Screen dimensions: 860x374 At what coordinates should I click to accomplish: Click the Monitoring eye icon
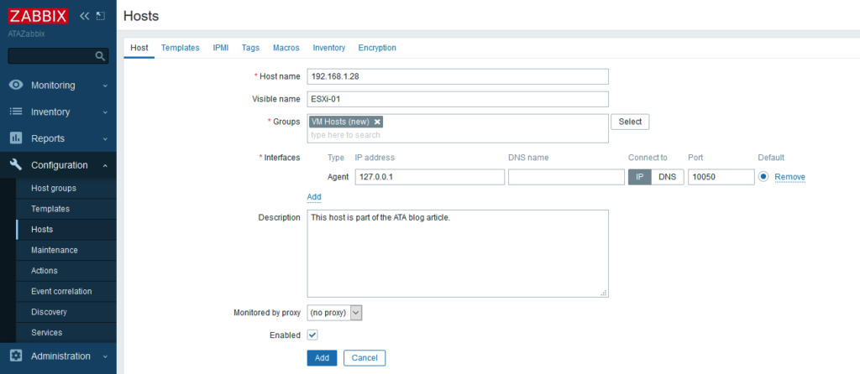(17, 85)
